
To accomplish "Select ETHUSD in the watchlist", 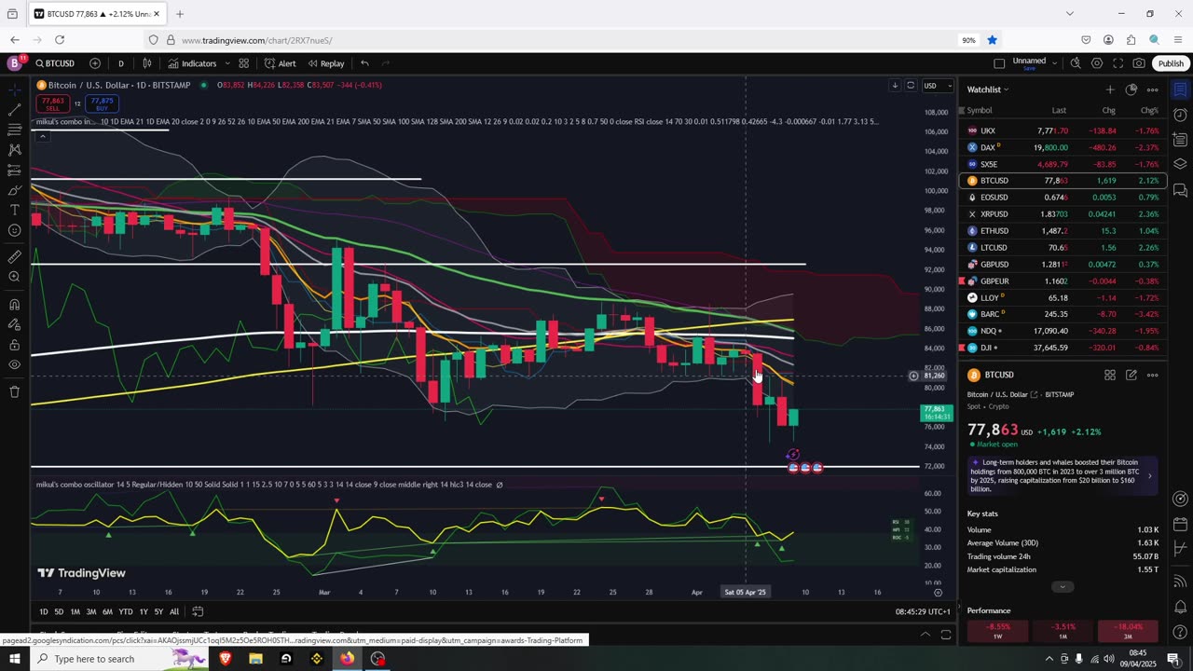I will tap(1063, 231).
